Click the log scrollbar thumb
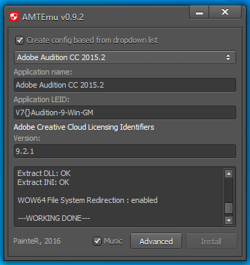250x265 pixels. click(229, 208)
